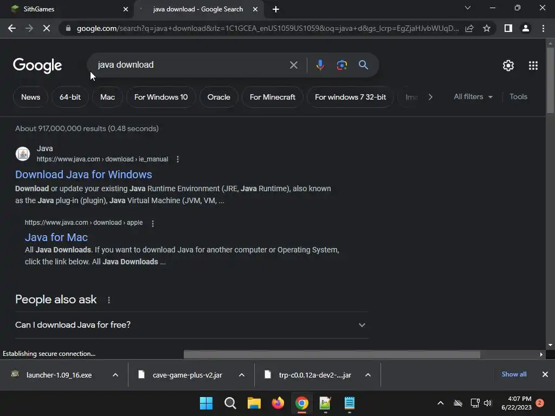Viewport: 555px width, 416px height.
Task: Close the java download search tab
Action: [x=255, y=9]
